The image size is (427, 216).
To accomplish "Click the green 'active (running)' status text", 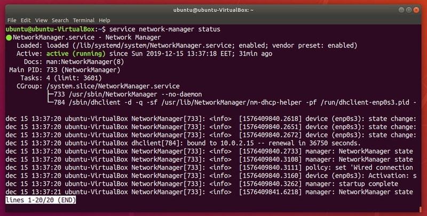I will tap(77, 53).
